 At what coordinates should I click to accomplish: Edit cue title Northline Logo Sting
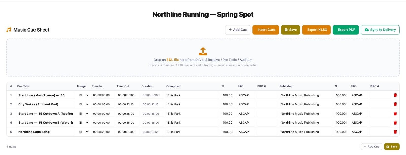46,132
